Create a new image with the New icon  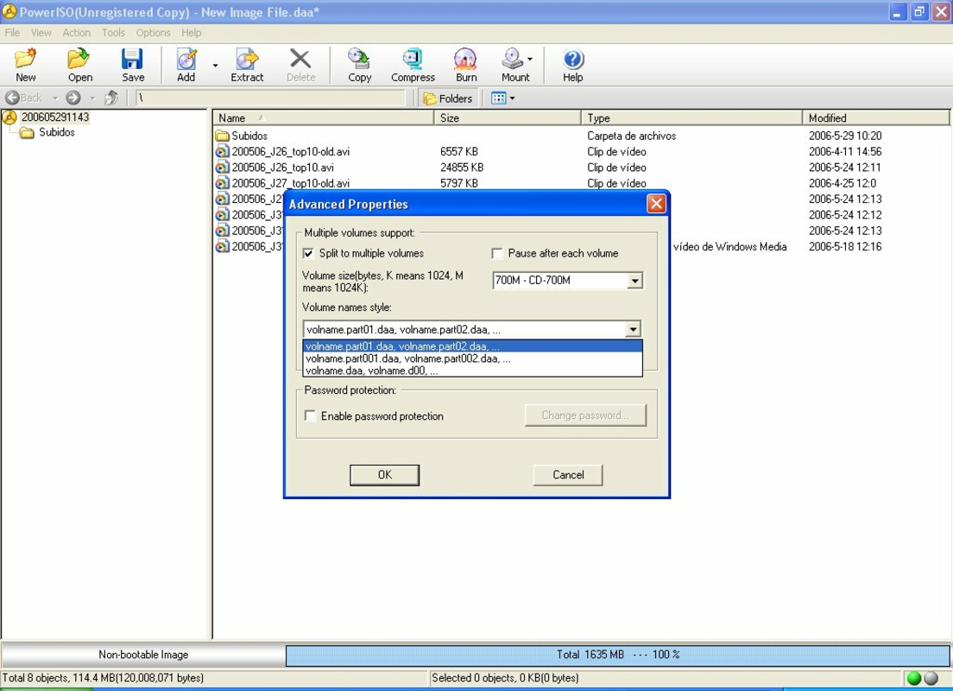25,60
